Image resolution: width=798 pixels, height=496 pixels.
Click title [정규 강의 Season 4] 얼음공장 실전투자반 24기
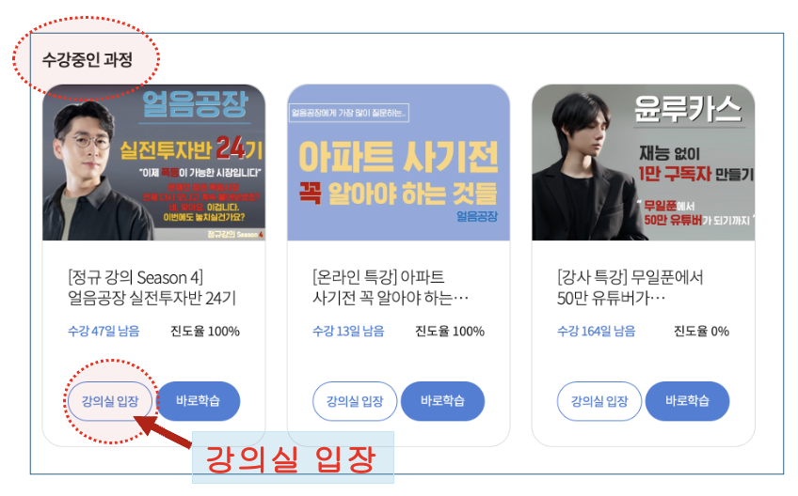coord(152,287)
